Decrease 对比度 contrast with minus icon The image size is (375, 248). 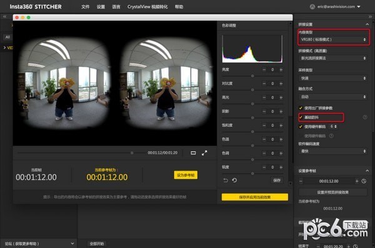264,84
